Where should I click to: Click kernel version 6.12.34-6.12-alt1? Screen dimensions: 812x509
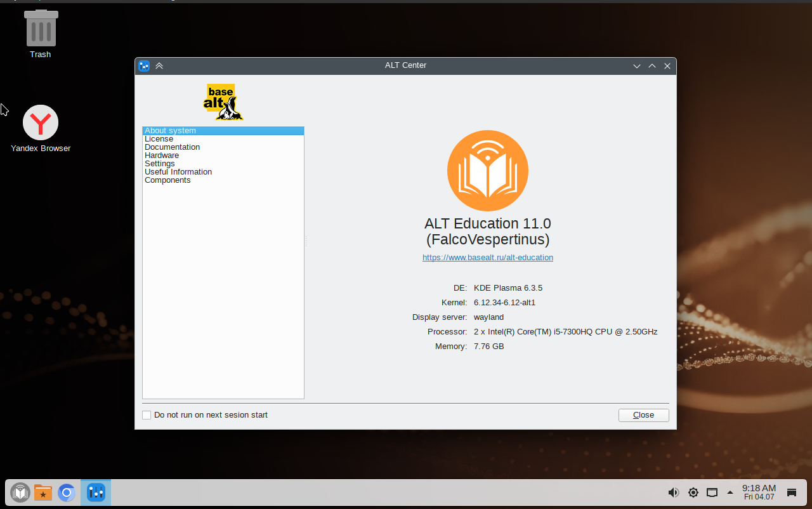(504, 303)
